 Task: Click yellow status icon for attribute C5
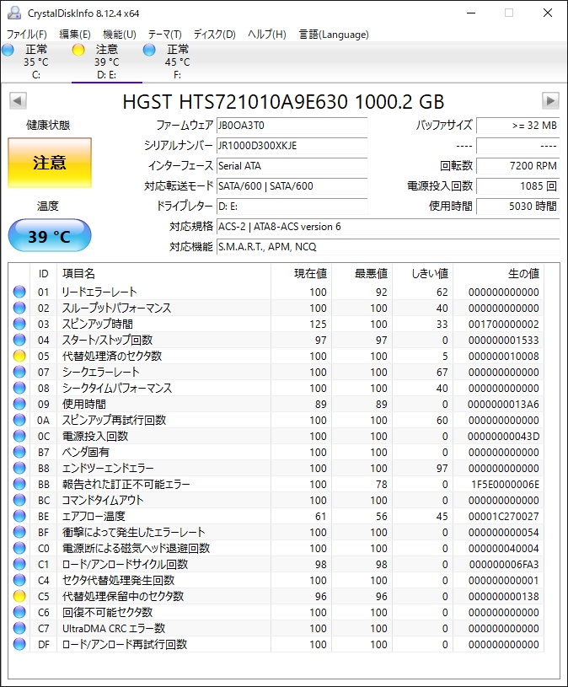pos(19,597)
